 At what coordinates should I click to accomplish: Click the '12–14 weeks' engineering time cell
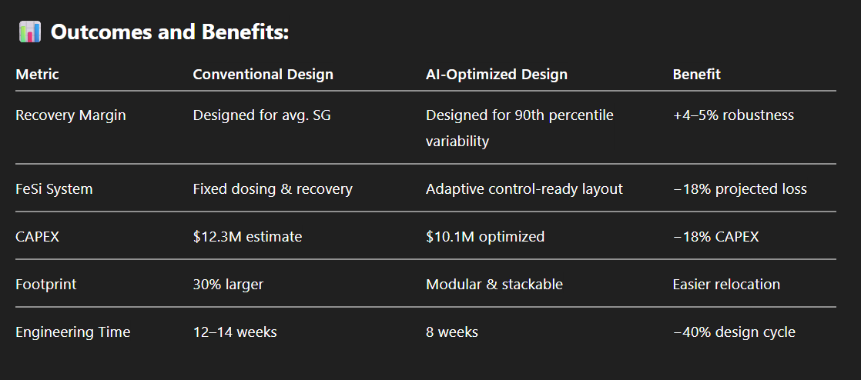234,332
